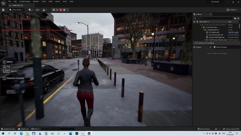Click the Fly X key hint
The width and height of the screenshot is (241, 136).
click(6, 66)
